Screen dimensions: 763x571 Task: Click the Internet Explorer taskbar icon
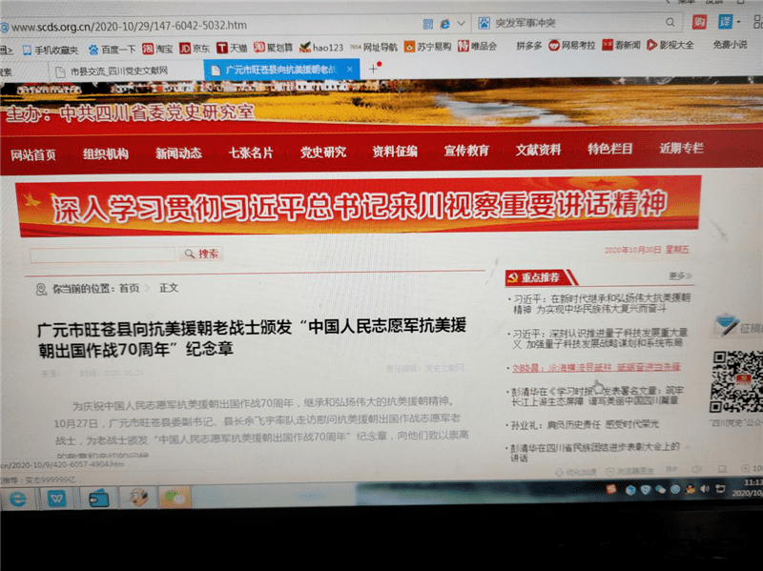coord(18,499)
